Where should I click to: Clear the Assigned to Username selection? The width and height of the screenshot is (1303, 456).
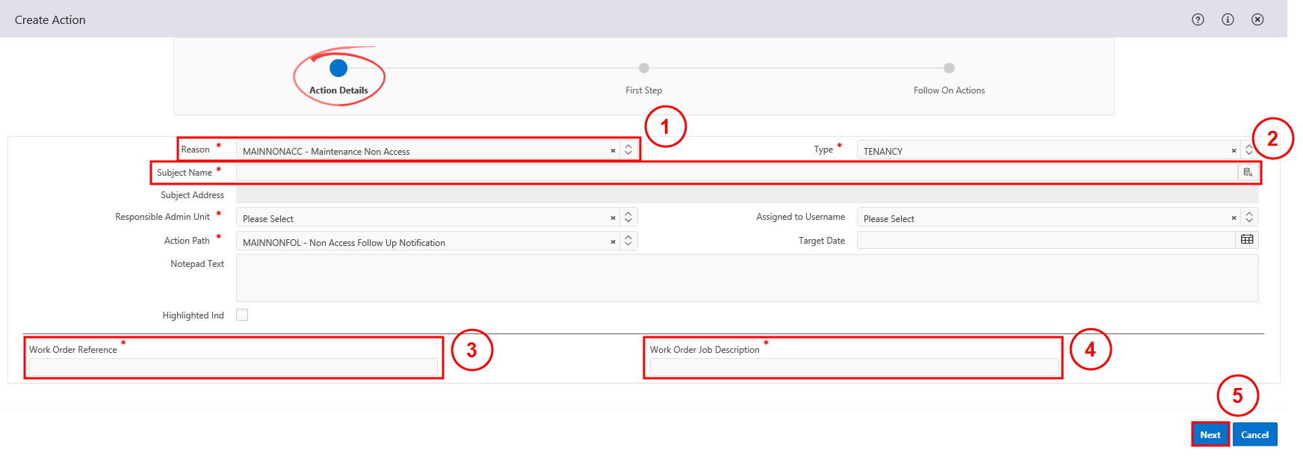[1234, 218]
